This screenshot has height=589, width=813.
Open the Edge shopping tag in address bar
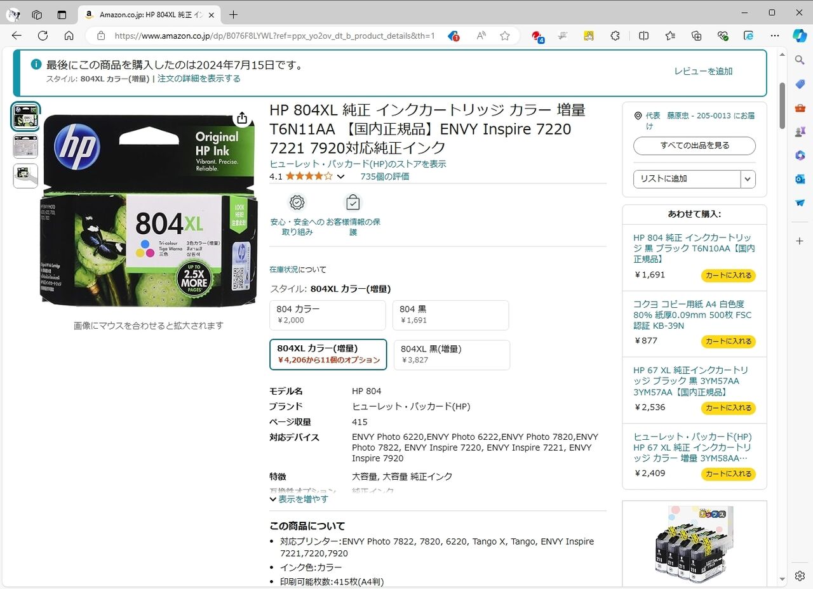click(x=454, y=36)
